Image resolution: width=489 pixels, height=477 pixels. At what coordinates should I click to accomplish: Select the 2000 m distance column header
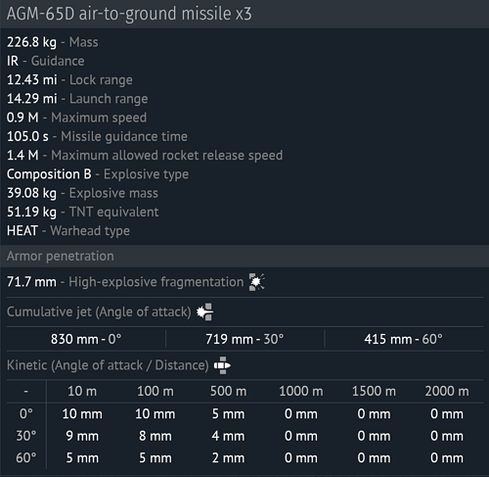point(447,391)
